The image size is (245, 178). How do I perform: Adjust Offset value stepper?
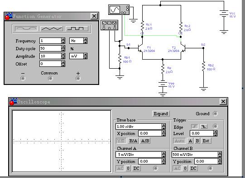63,64
